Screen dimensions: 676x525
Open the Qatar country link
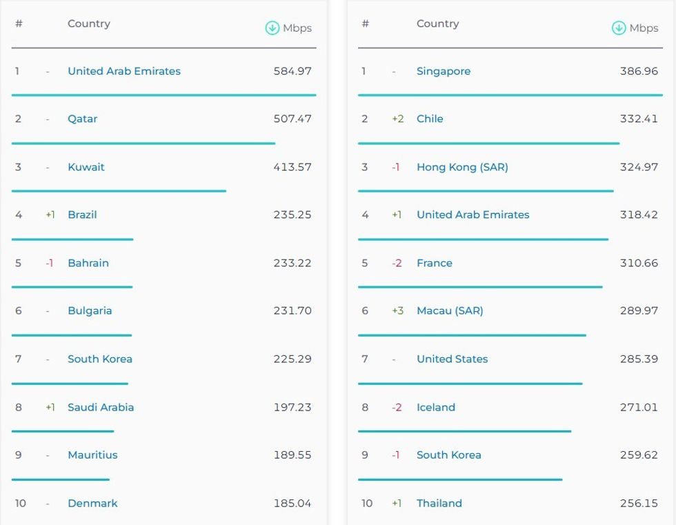(x=82, y=119)
